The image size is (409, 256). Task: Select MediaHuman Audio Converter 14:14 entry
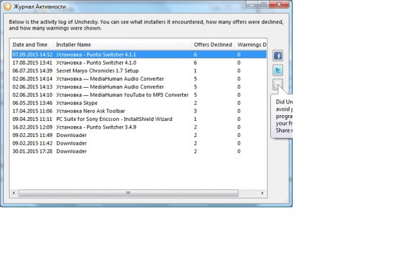139,79
